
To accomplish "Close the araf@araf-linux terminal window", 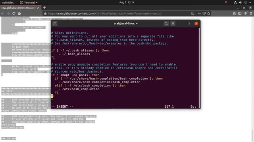I will pos(196,24).
